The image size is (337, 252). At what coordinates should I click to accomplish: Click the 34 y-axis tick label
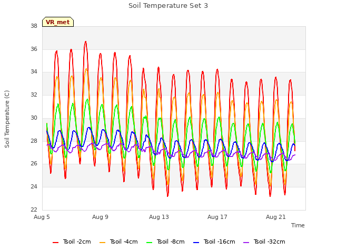click(x=34, y=72)
